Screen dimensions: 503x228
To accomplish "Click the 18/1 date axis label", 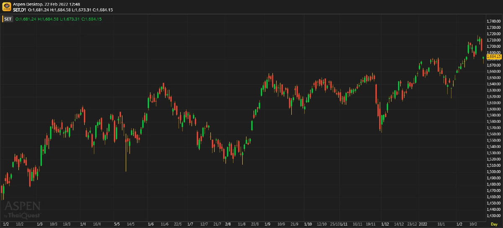I will pyautogui.click(x=441, y=225).
